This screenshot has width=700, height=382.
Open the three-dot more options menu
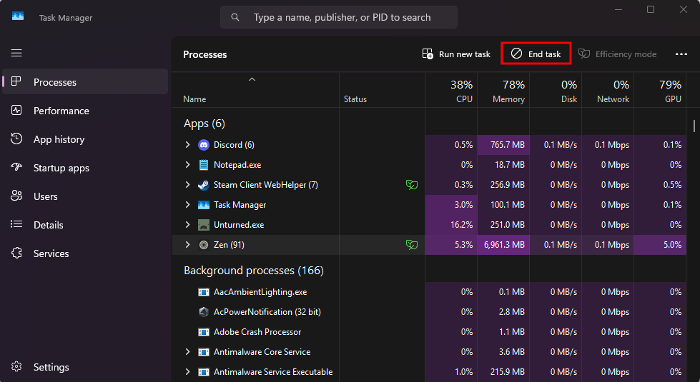pyautogui.click(x=681, y=54)
